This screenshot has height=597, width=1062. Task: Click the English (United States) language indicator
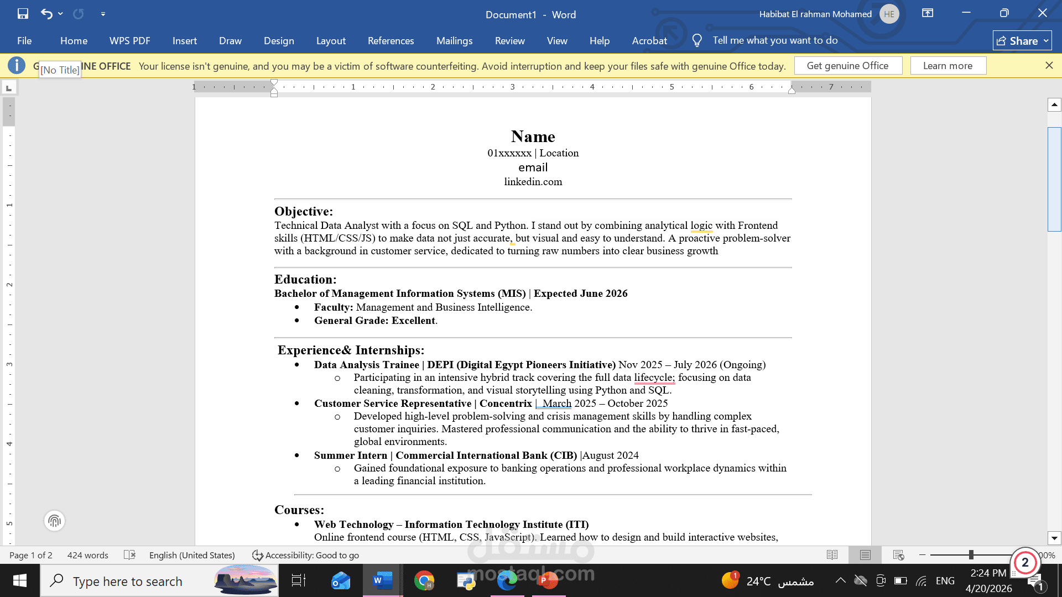click(192, 555)
